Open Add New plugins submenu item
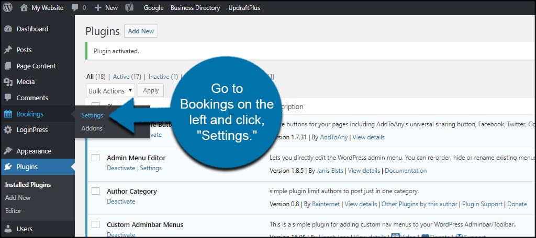The image size is (536, 238). (x=18, y=198)
